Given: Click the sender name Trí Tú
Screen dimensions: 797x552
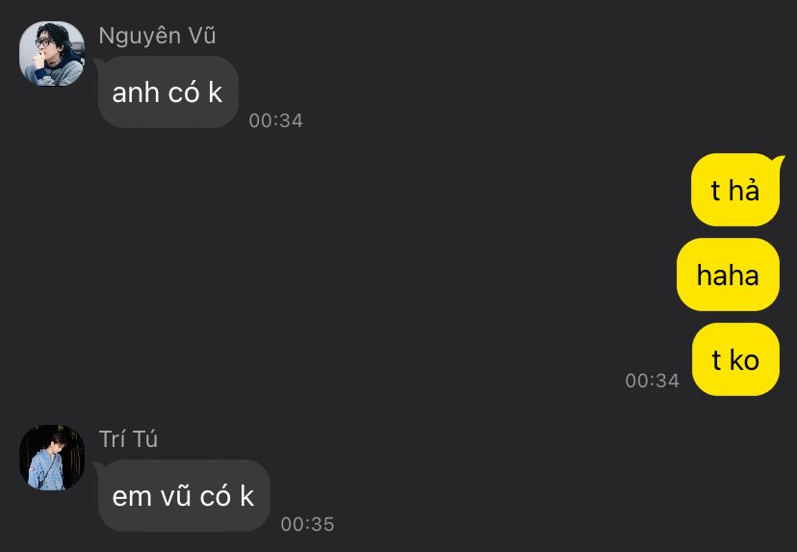Looking at the screenshot, I should (128, 439).
